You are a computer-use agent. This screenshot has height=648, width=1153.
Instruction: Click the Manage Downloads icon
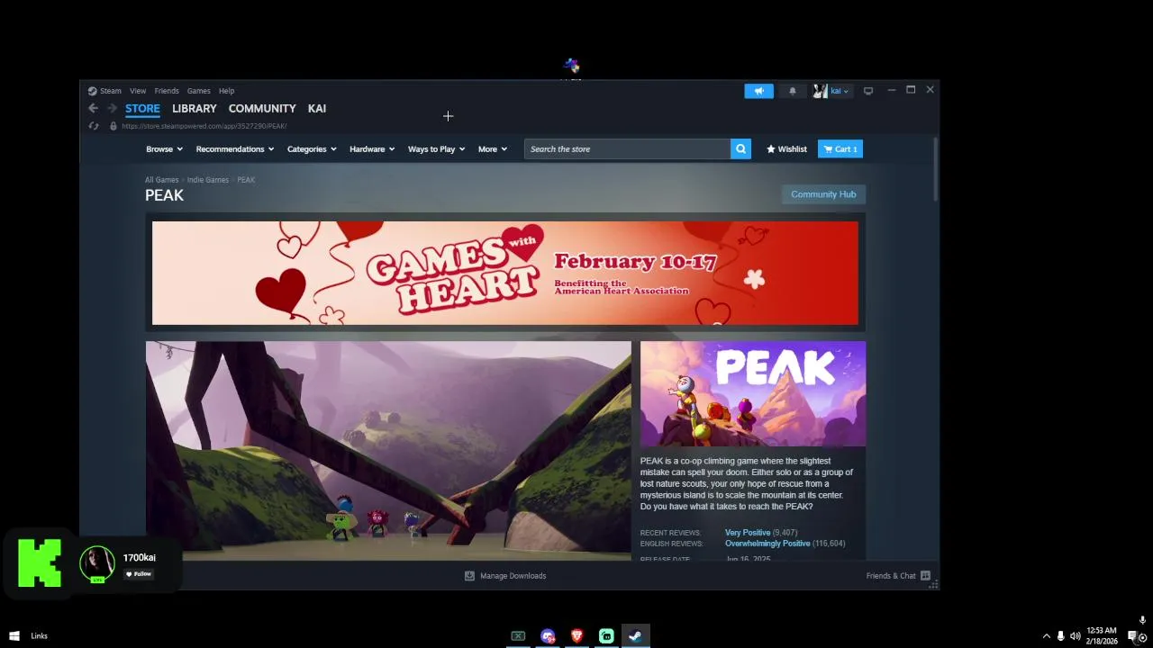(469, 576)
